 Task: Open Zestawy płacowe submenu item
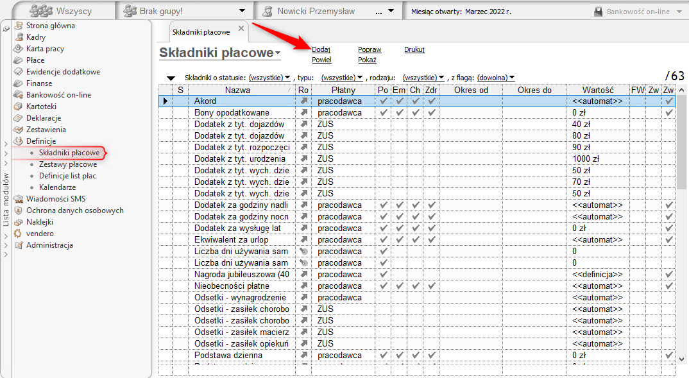pos(67,164)
